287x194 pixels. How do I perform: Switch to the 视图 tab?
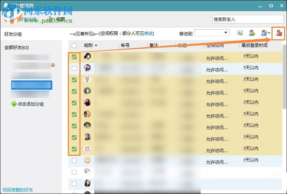[60, 19]
